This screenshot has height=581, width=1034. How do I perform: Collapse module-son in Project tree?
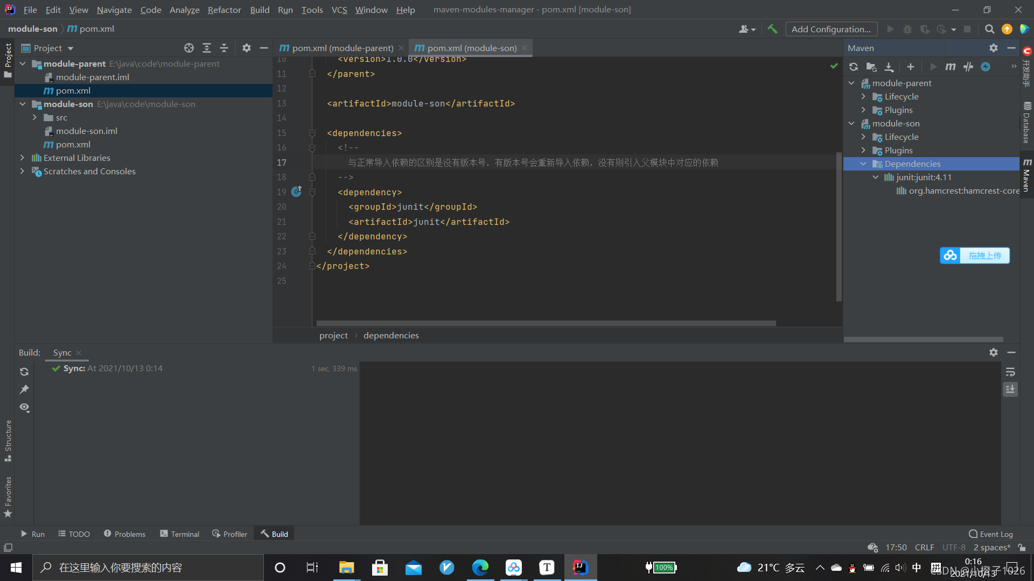pos(23,104)
